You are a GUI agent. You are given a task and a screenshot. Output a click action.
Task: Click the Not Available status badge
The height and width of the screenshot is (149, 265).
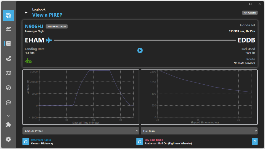(250, 13)
